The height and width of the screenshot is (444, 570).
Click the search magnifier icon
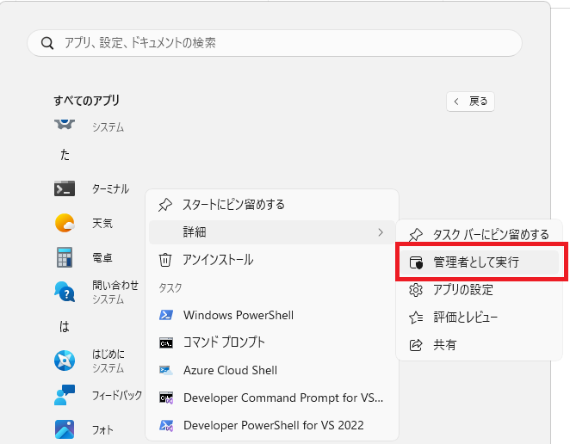coord(47,43)
